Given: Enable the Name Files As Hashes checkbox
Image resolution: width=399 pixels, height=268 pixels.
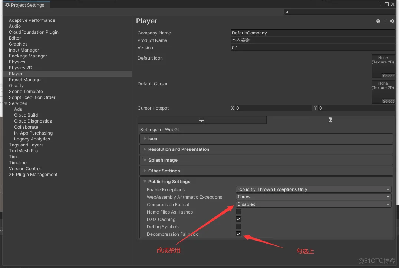Looking at the screenshot, I should pos(238,212).
